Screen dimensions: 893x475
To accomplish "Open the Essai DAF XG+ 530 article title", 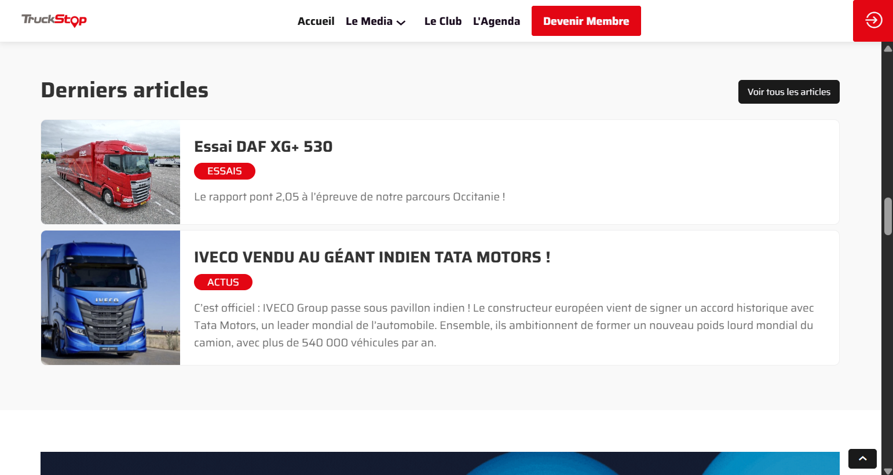I will [x=263, y=147].
